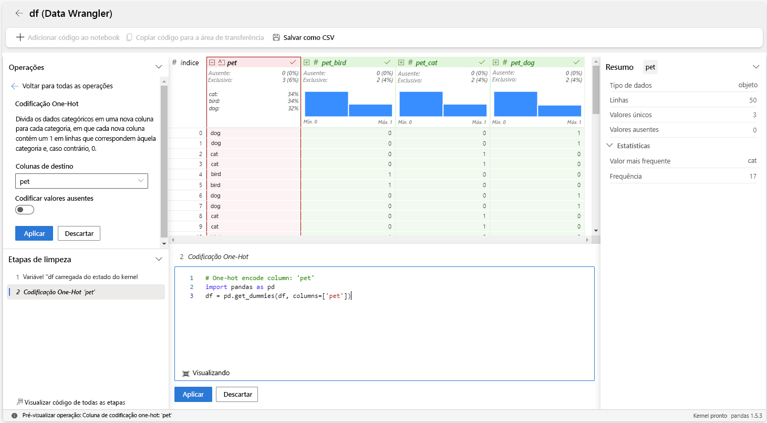
Task: Select step 2 Codificação One-Hot 'pet'
Action: click(x=86, y=292)
